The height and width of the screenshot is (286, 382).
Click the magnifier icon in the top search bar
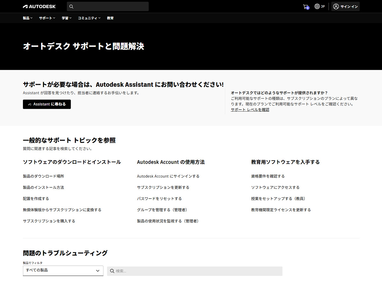[71, 6]
